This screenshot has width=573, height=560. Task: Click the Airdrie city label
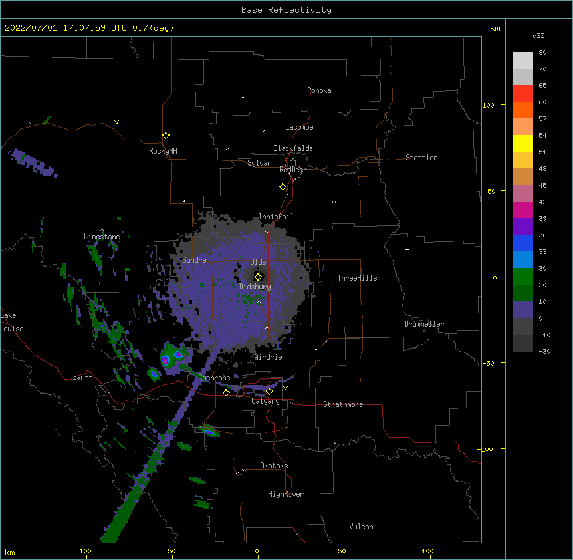click(269, 357)
